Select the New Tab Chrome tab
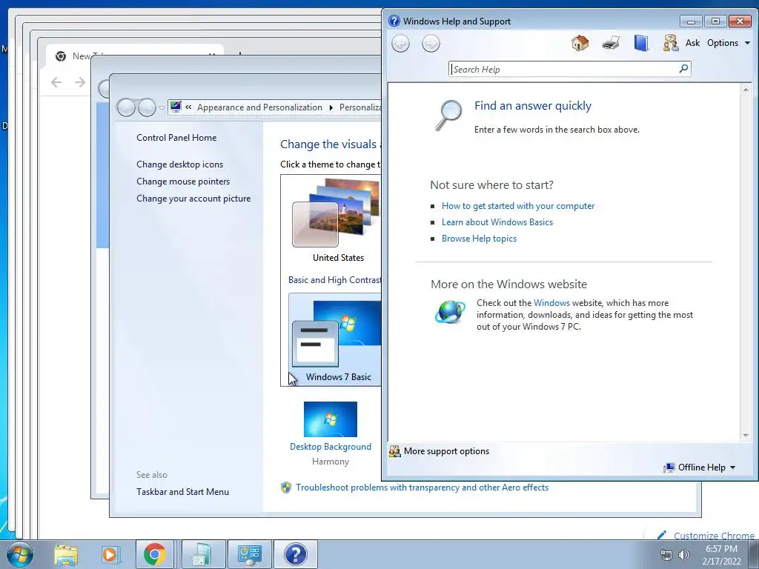The height and width of the screenshot is (569, 759). (x=135, y=56)
